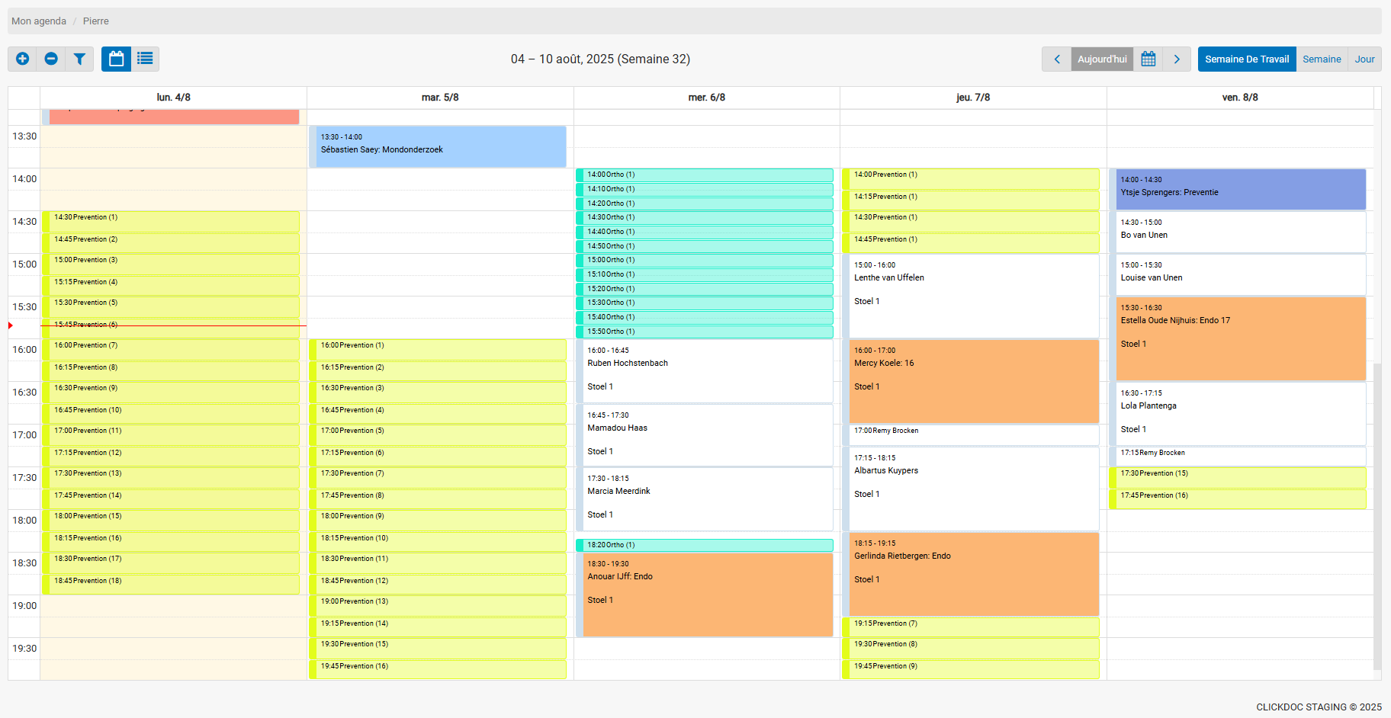The image size is (1391, 718).
Task: Click the plus icon to add appointment
Action: point(23,59)
